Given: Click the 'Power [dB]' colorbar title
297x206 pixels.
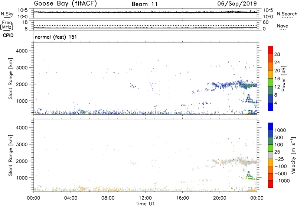Looking at the screenshot, I should coord(283,78).
